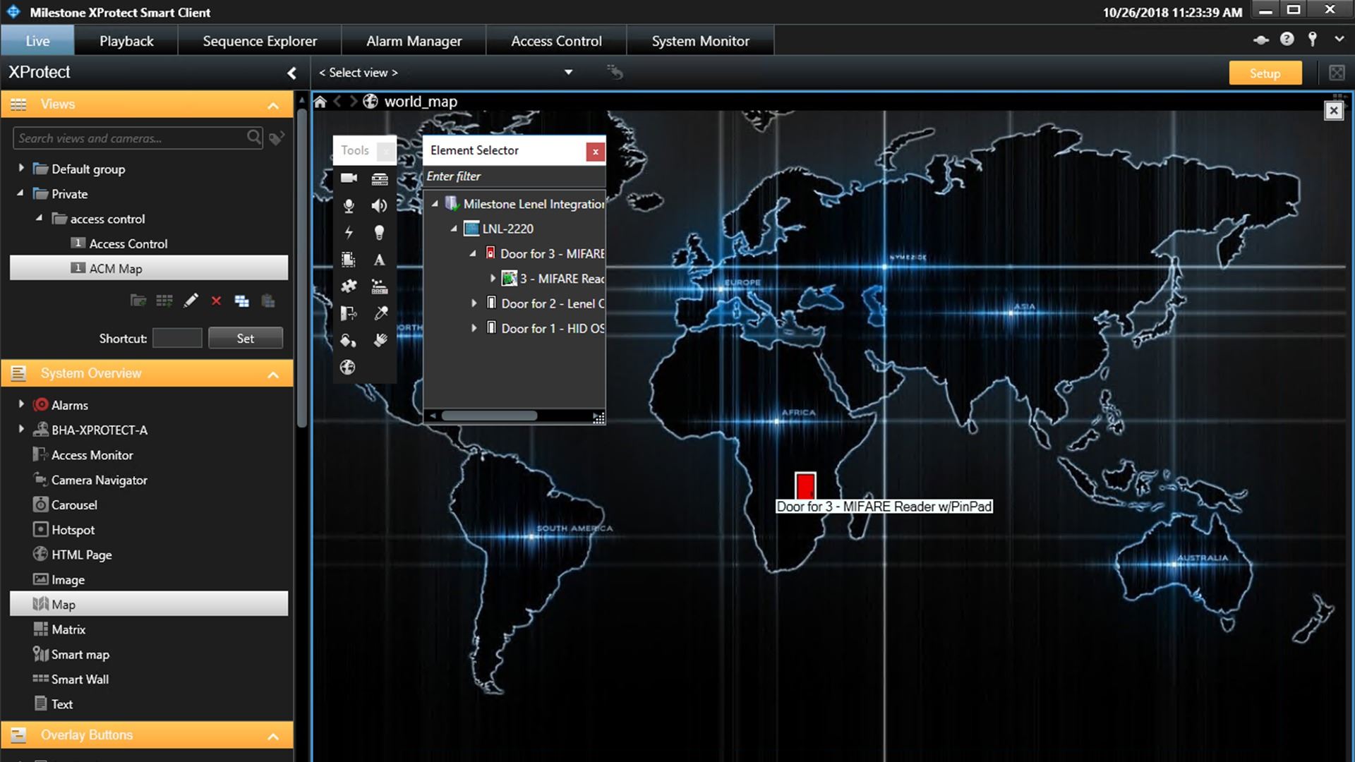Collapse the Overlay Buttons section

pyautogui.click(x=273, y=737)
